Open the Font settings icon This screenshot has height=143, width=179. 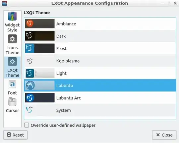click(12, 84)
